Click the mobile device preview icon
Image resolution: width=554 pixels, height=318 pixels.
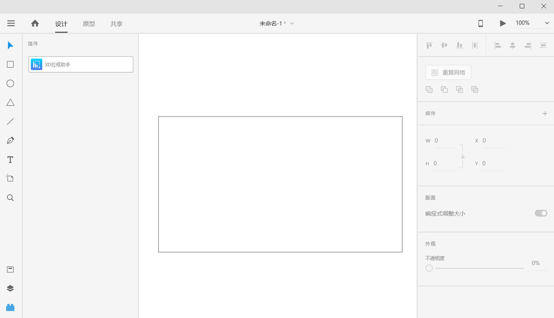pos(480,23)
